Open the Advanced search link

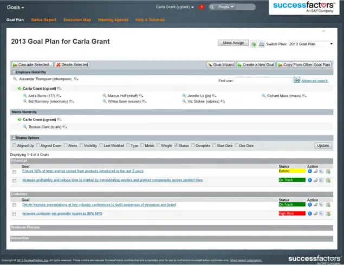[315, 81]
